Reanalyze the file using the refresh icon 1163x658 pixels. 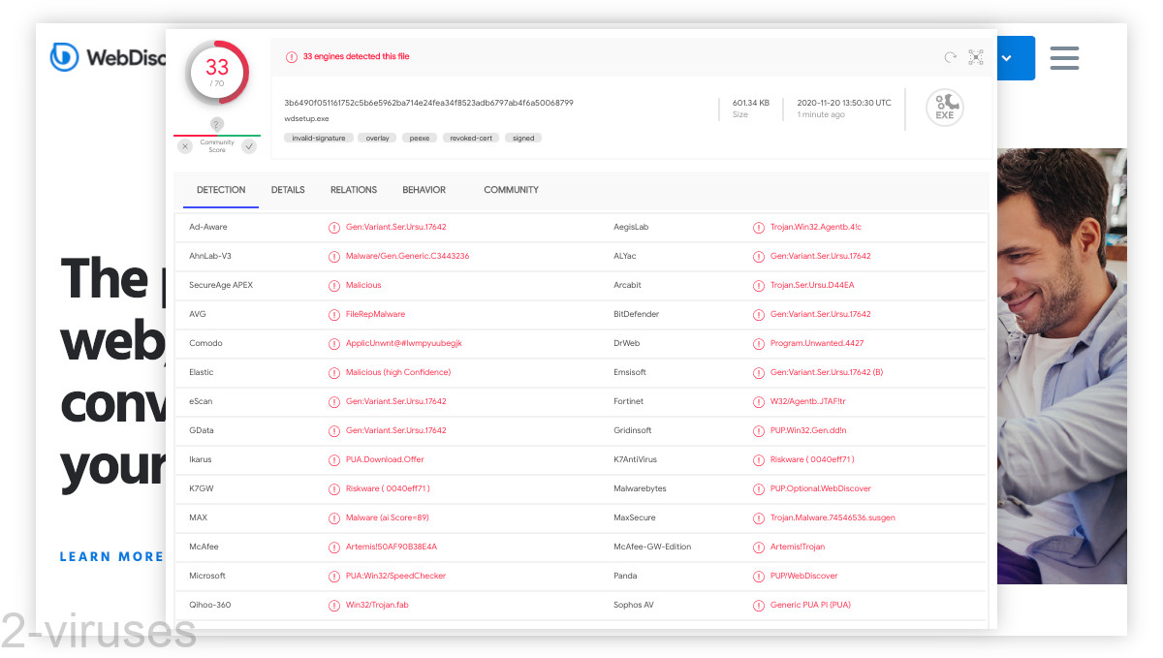point(949,58)
